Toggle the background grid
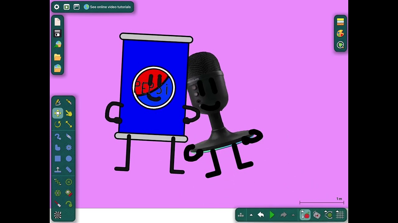 click(x=340, y=215)
